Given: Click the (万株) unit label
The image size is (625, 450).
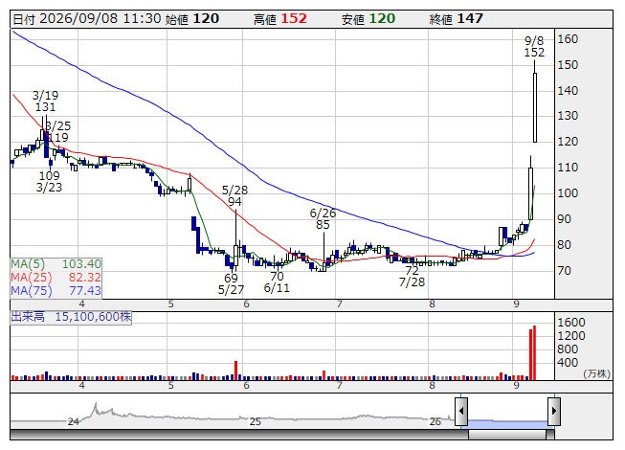Looking at the screenshot, I should [x=596, y=373].
